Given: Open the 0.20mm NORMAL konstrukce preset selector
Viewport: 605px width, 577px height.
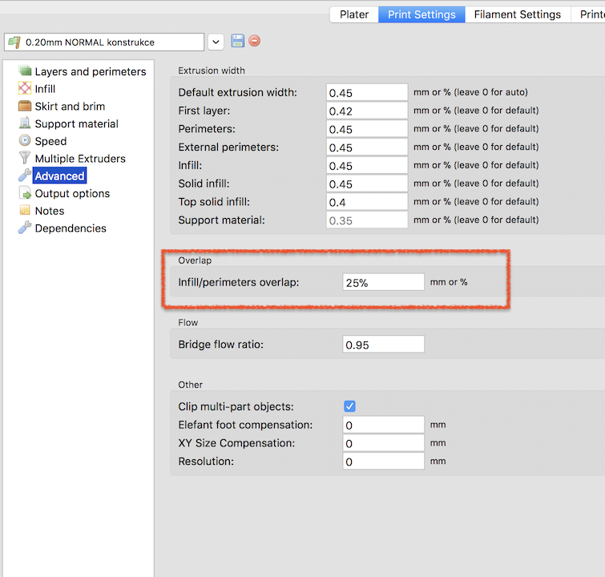Looking at the screenshot, I should pos(104,42).
